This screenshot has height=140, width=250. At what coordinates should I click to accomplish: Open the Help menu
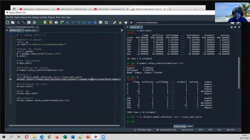(x=68, y=17)
